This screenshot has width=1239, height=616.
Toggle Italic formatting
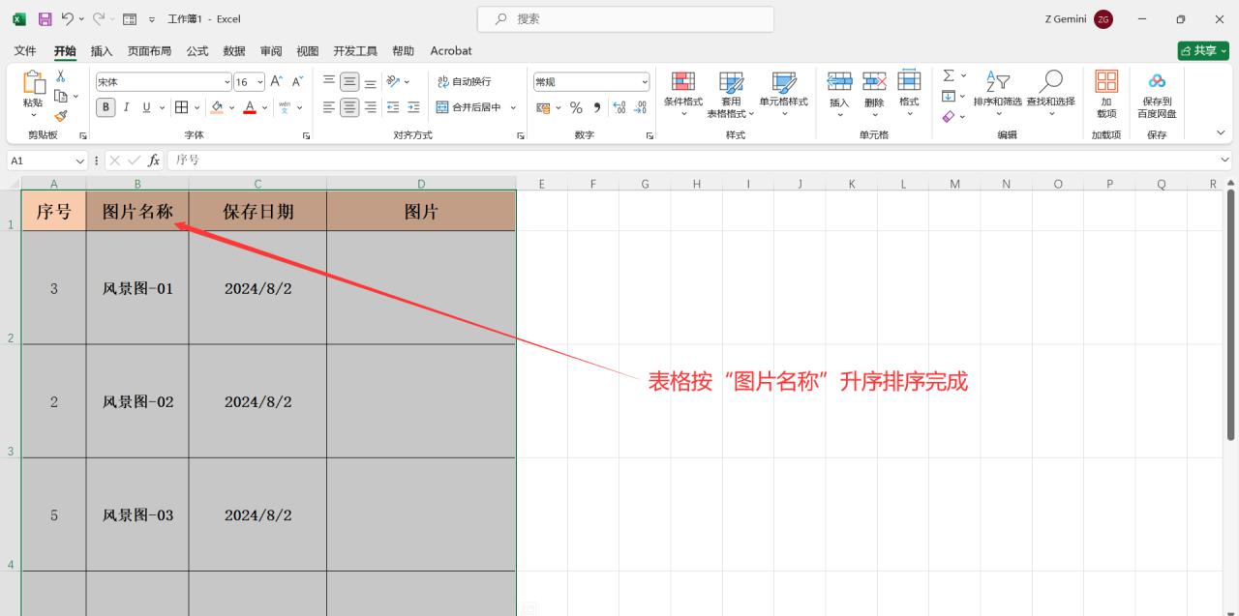coord(126,107)
